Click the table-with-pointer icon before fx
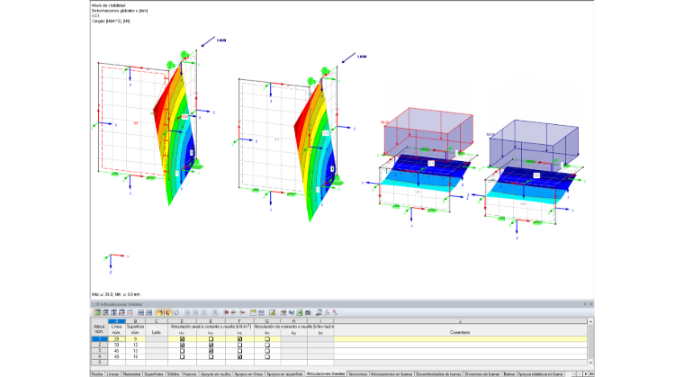The width and height of the screenshot is (684, 377). 319,312
